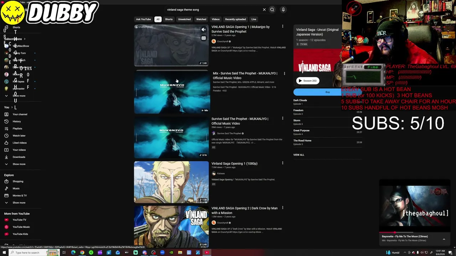Select the Watched filter chip

tap(201, 19)
